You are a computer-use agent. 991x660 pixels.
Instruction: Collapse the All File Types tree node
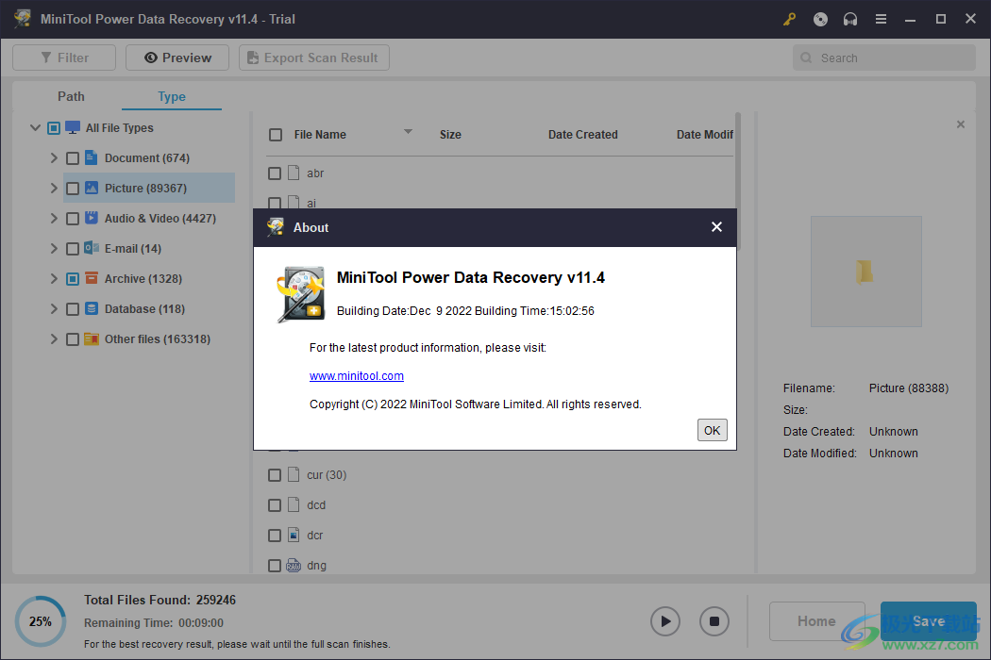click(x=36, y=127)
